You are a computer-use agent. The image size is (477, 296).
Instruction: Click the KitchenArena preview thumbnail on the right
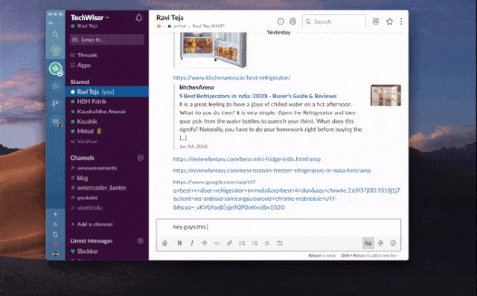[x=385, y=95]
